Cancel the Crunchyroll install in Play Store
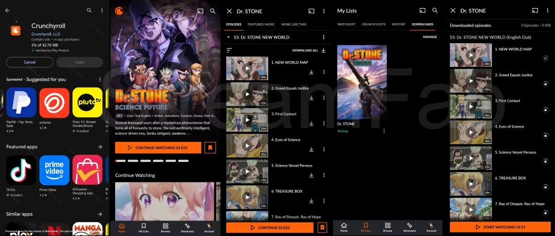This screenshot has width=555, height=236. [30, 62]
